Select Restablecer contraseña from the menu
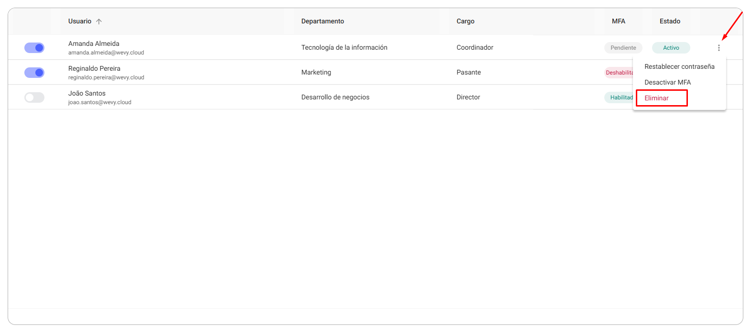Screen dimensions: 750x334 pos(679,66)
